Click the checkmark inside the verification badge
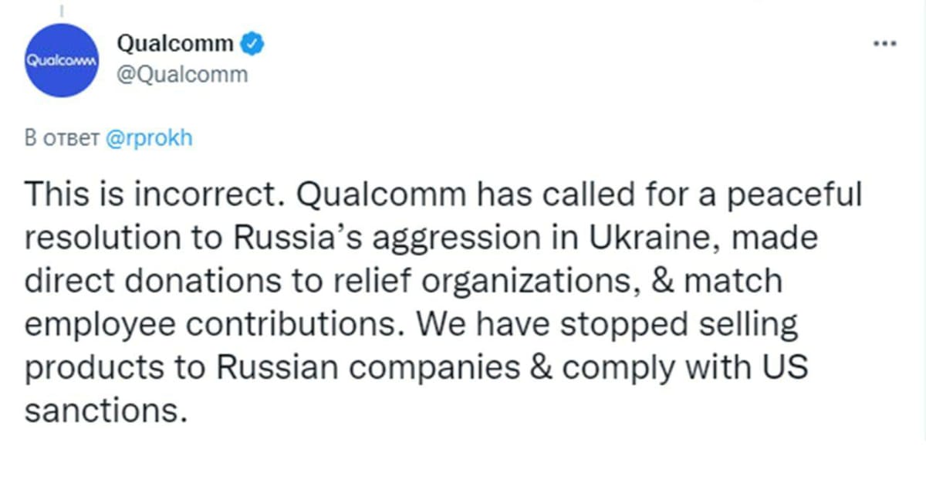 click(x=251, y=44)
